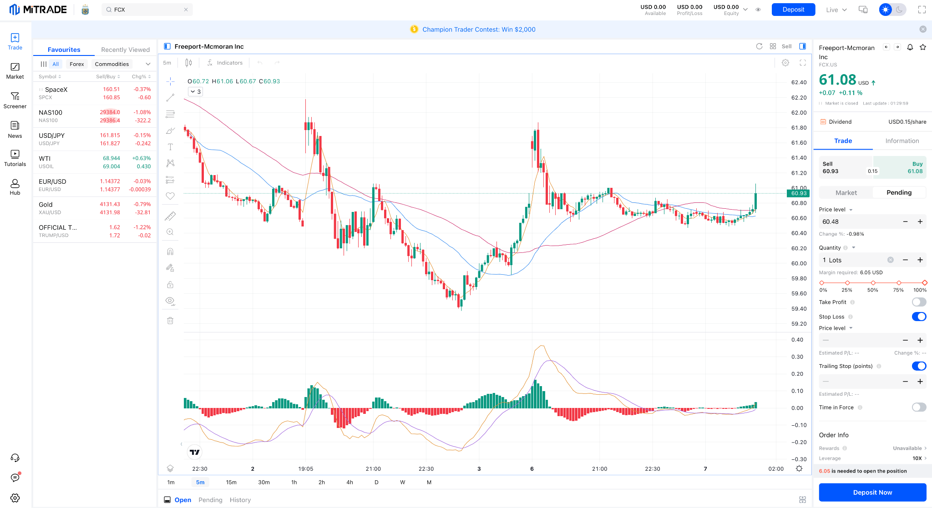The image size is (932, 508).
Task: Switch to dark mode theme
Action: point(899,10)
